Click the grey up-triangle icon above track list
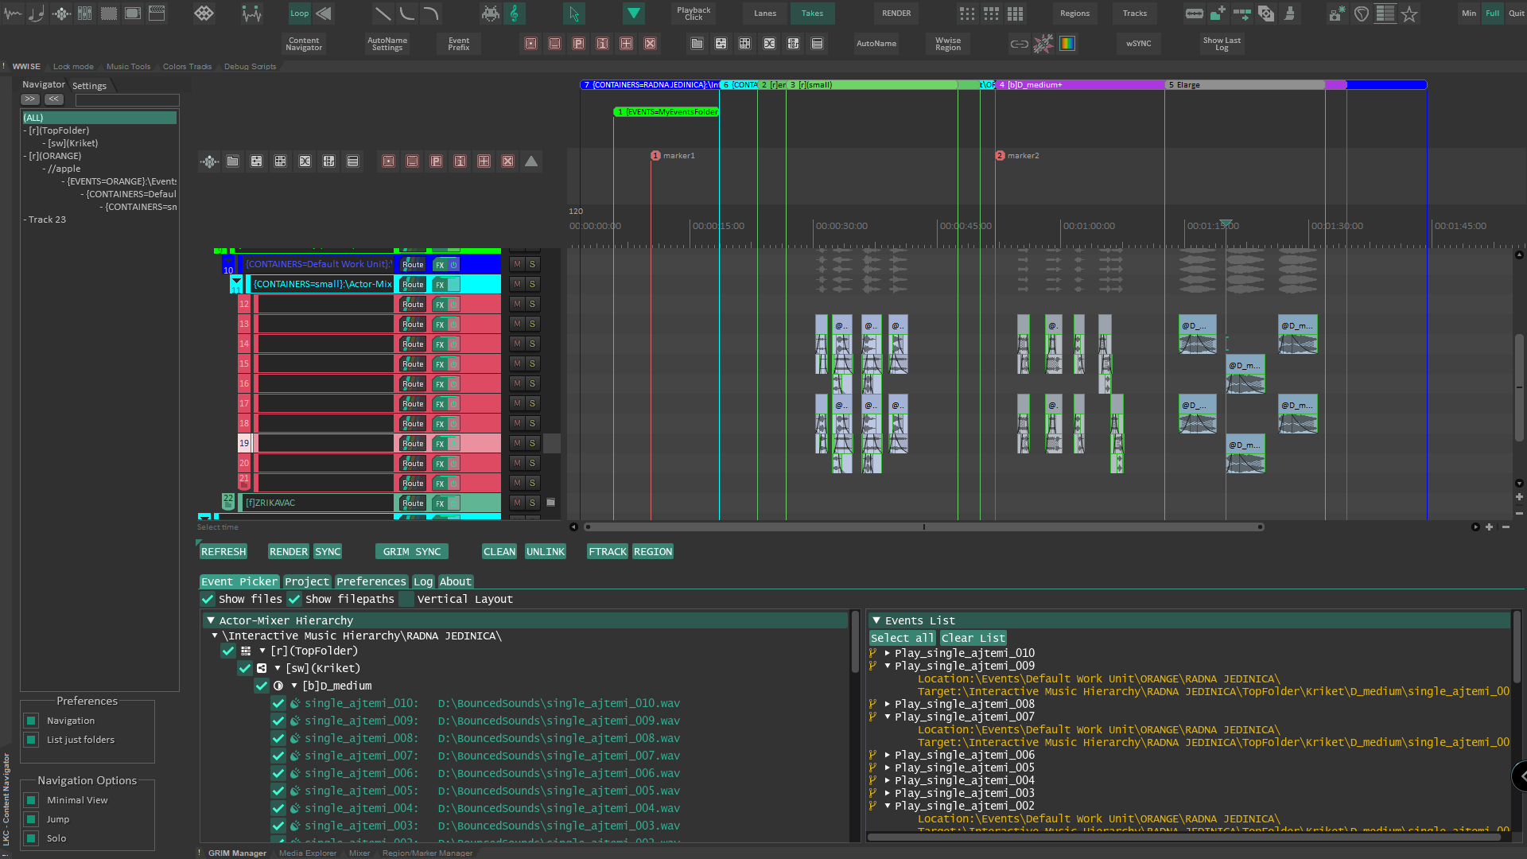Screen dimensions: 1527x859 pyautogui.click(x=531, y=161)
